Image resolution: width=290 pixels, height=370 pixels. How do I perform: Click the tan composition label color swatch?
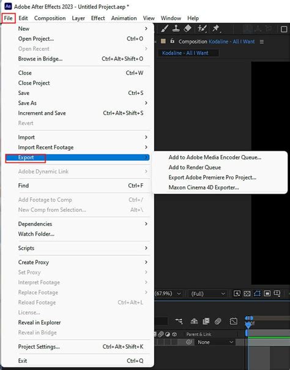pos(163,41)
